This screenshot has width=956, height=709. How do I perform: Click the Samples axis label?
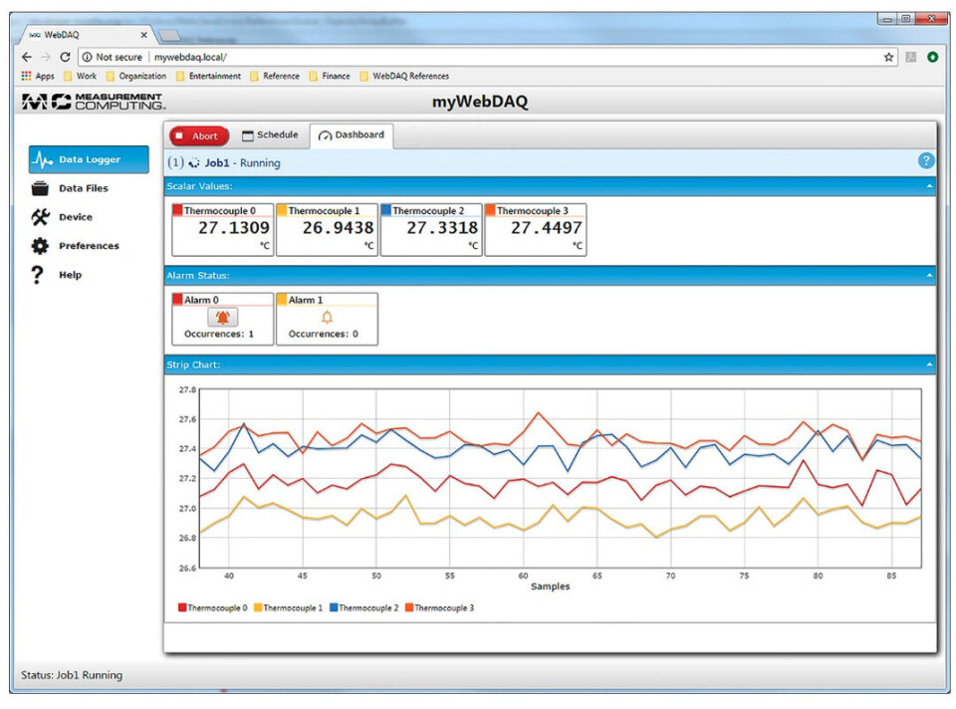(x=550, y=586)
